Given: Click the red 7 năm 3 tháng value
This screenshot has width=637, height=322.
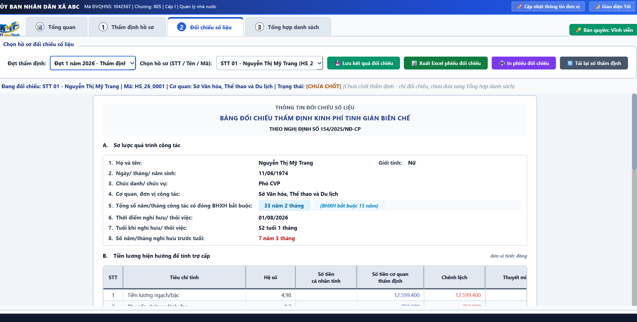Looking at the screenshot, I should click(277, 238).
